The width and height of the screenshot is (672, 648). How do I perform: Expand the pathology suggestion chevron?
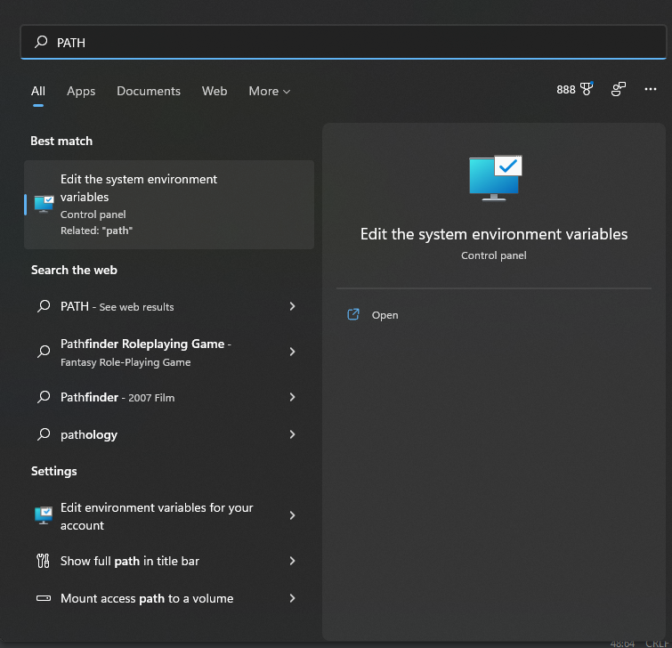point(292,434)
